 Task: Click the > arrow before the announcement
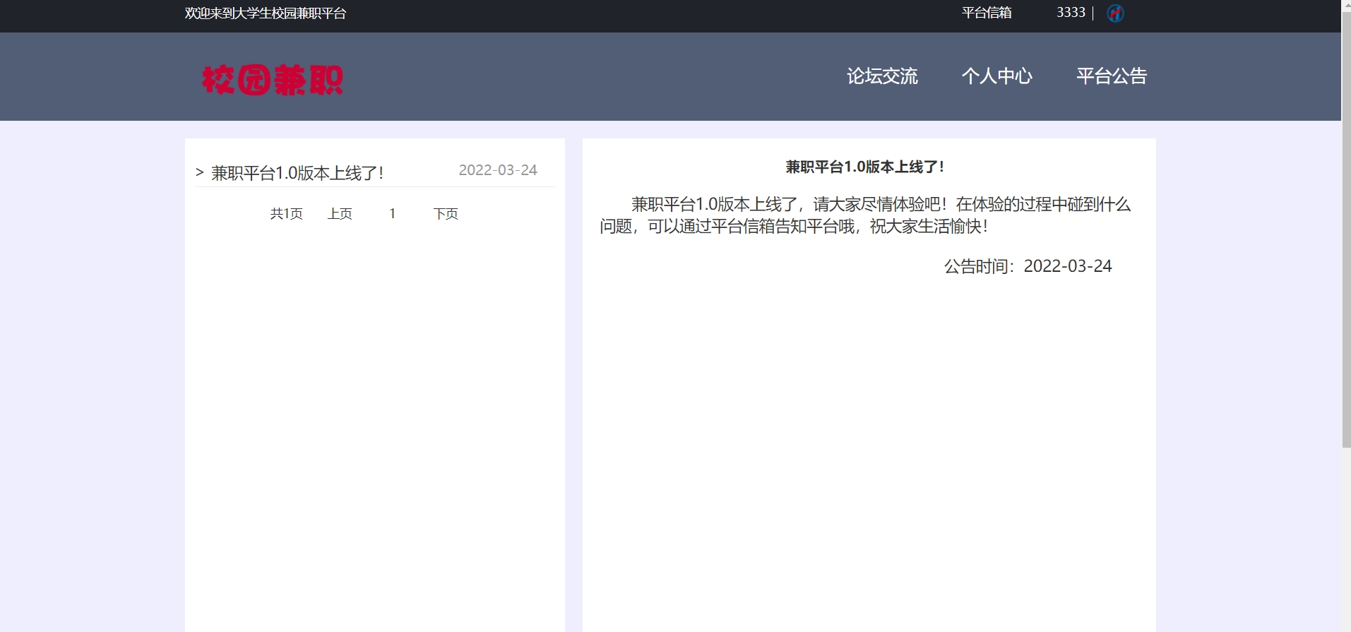point(199,172)
